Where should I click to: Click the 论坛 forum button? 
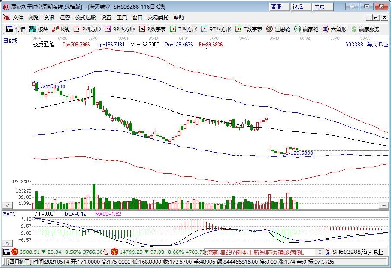(x=301, y=7)
